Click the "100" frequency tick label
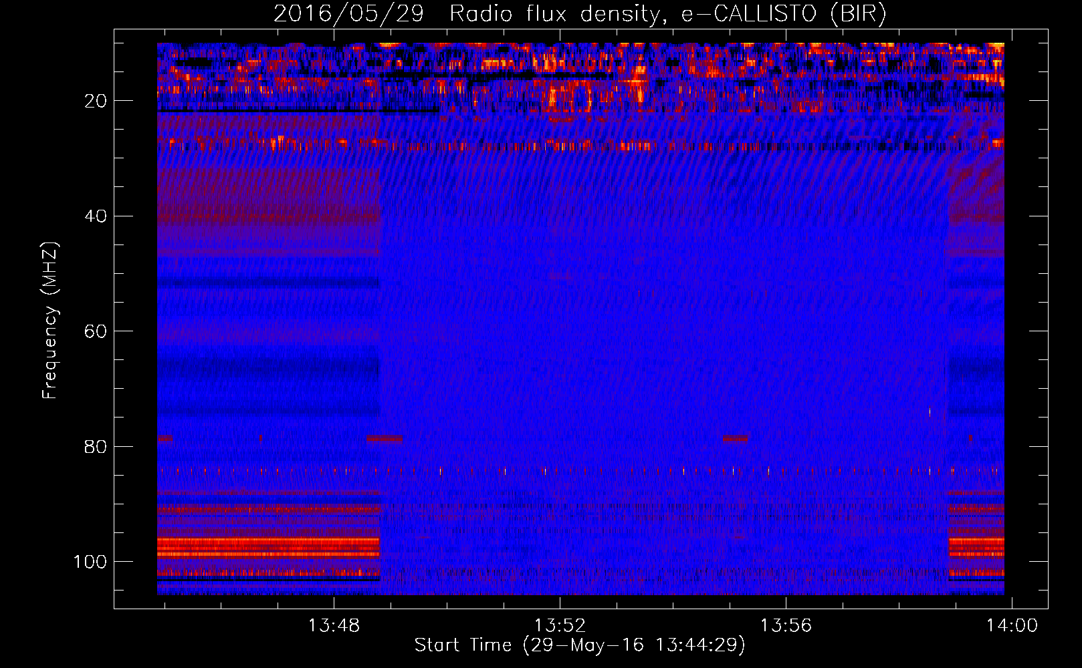This screenshot has height=668, width=1082. coord(90,562)
